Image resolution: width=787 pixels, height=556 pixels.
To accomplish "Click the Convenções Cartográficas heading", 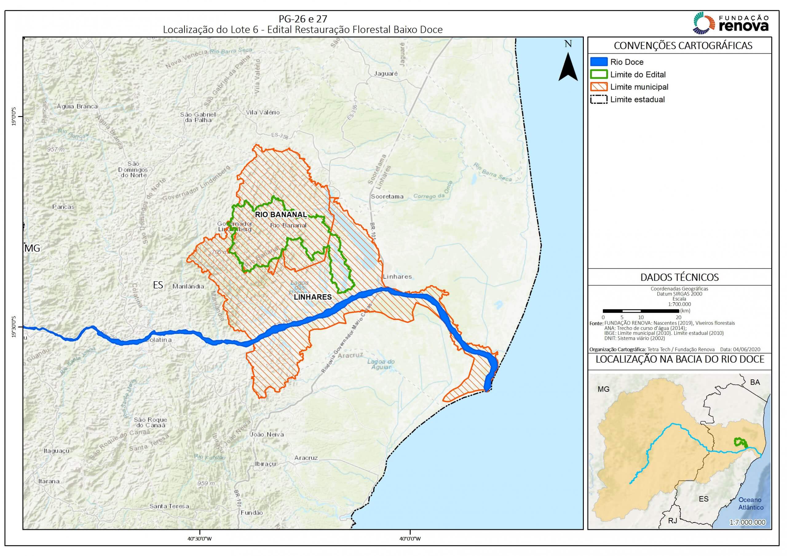I will [x=683, y=45].
